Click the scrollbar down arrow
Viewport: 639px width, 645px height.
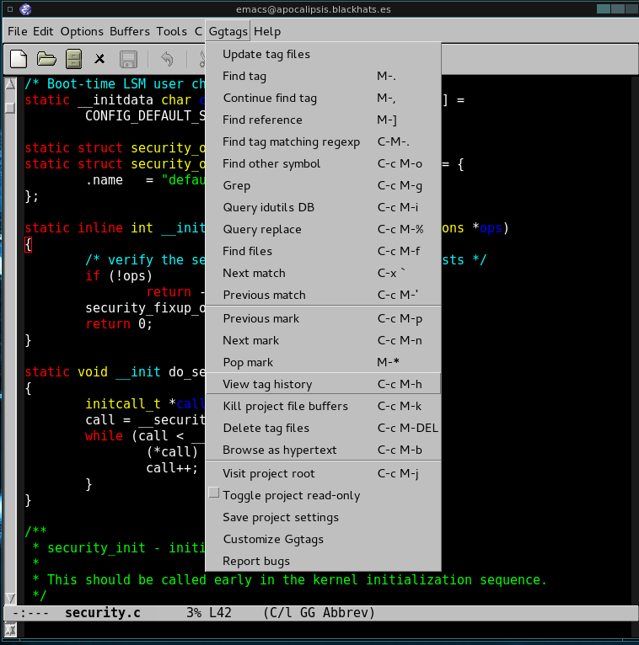10,598
